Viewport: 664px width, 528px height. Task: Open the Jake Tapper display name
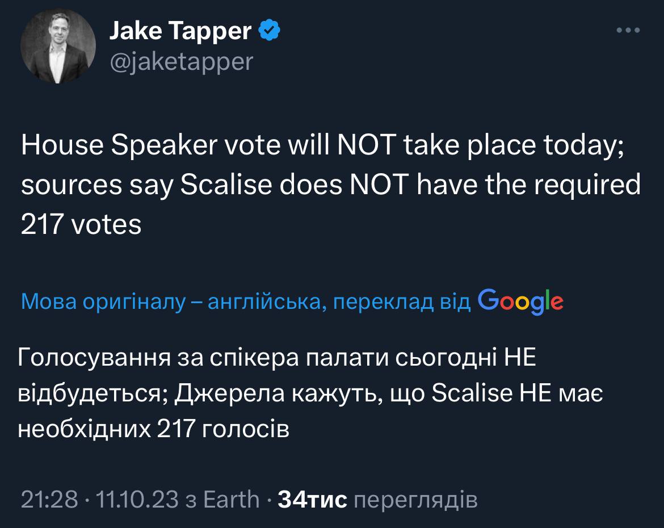coord(179,32)
